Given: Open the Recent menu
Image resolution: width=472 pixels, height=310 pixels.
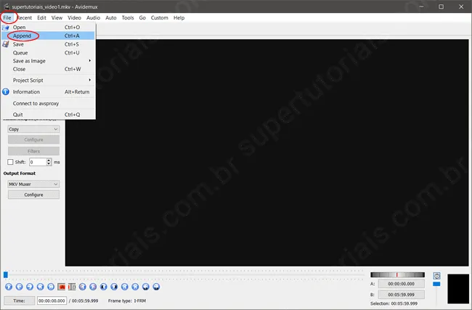Looking at the screenshot, I should (25, 17).
